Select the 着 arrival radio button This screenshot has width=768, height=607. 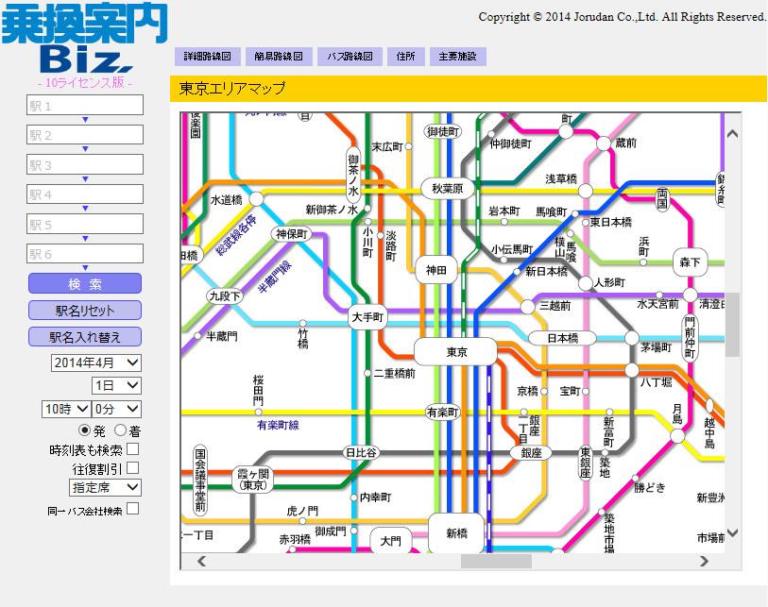coord(120,430)
